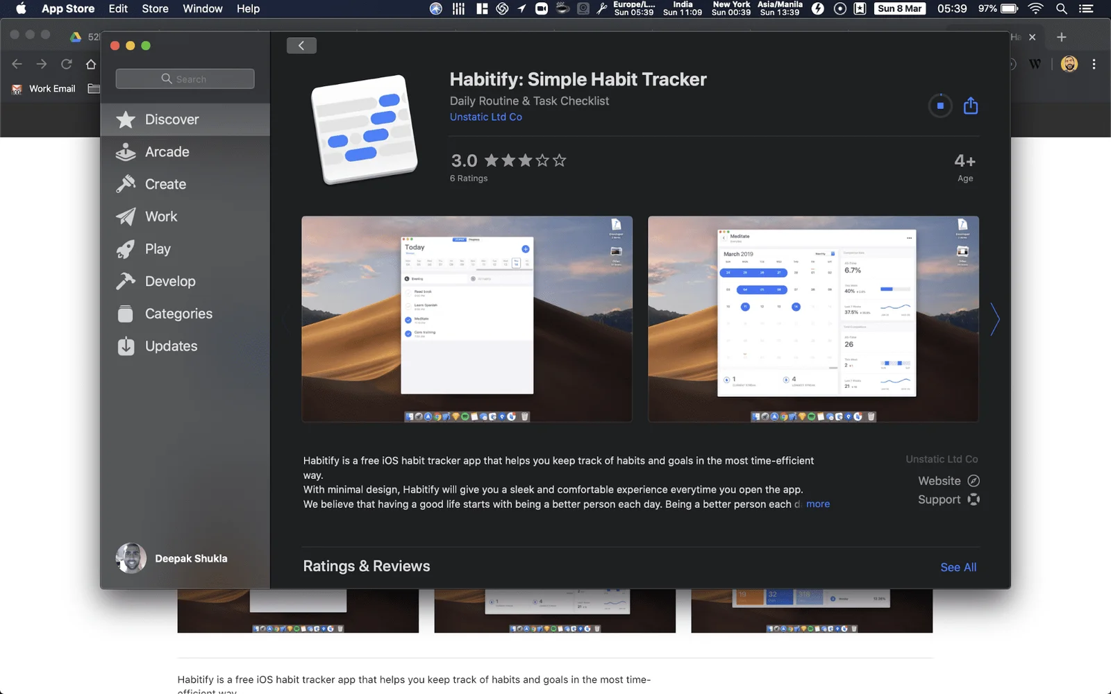Viewport: 1111px width, 694px height.
Task: Open the Notification Center list icon
Action: pos(1086,8)
